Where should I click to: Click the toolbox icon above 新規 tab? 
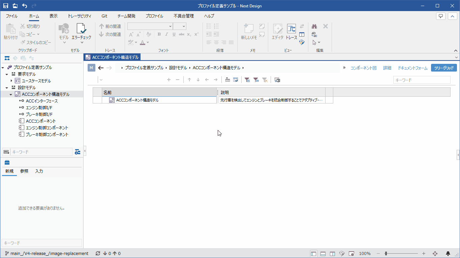tap(7, 163)
